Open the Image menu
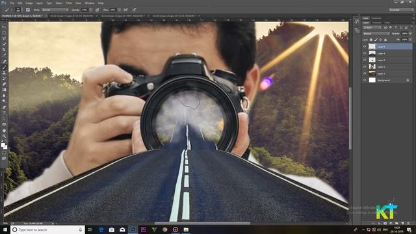 click(x=29, y=3)
